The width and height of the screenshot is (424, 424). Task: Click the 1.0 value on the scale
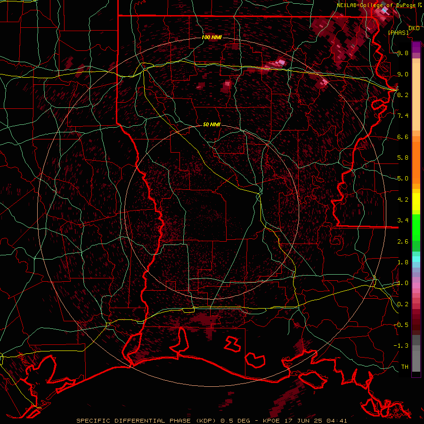(403, 283)
